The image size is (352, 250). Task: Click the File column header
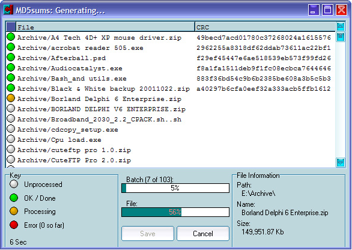point(105,27)
